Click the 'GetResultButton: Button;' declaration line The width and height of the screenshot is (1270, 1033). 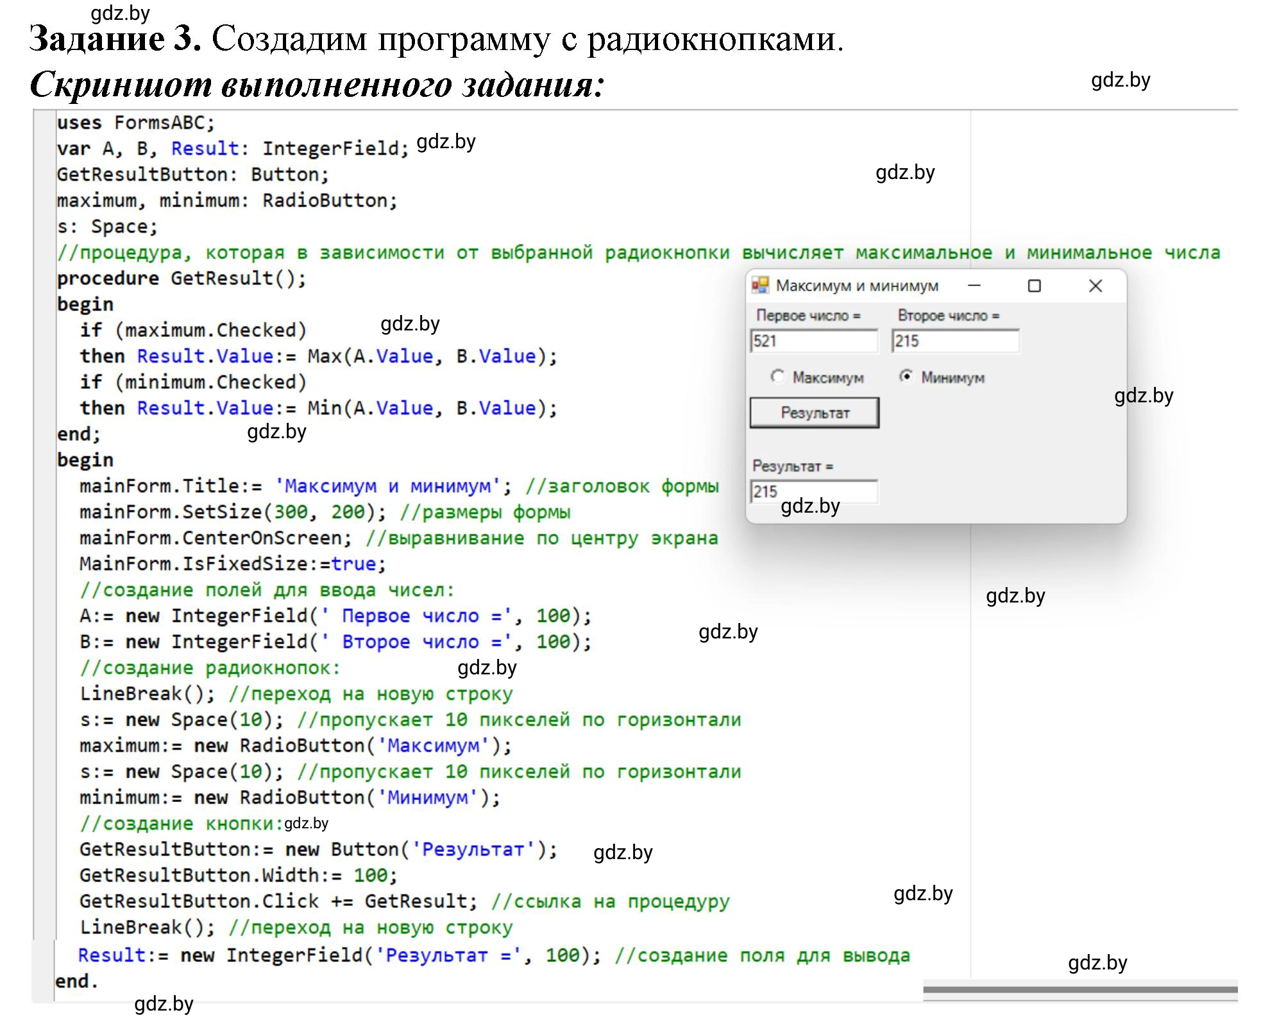pos(192,175)
